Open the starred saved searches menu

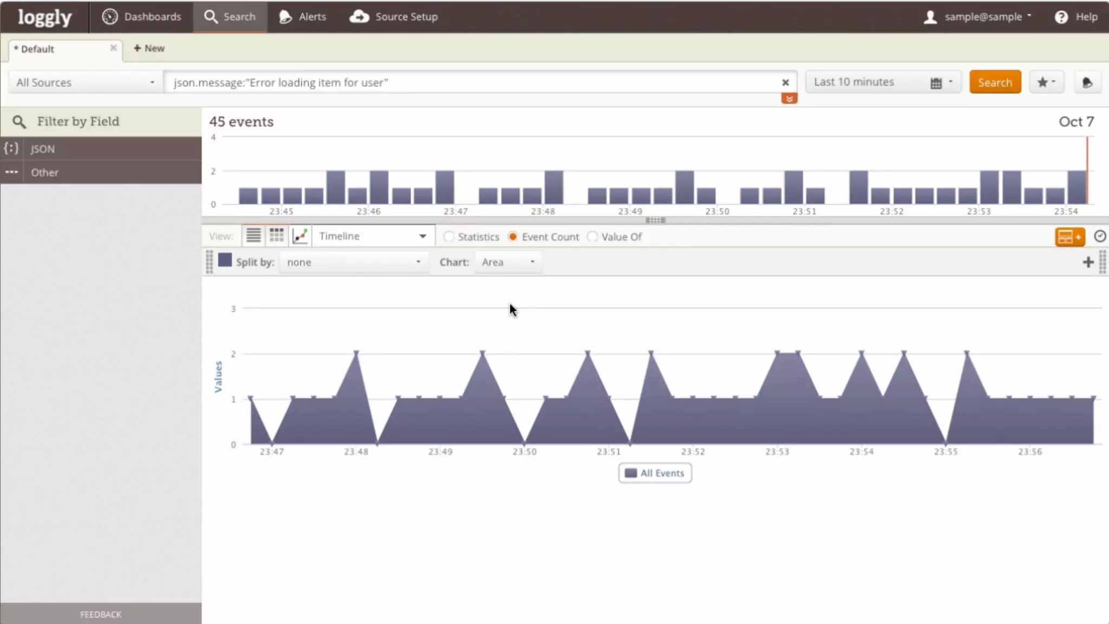[1046, 82]
